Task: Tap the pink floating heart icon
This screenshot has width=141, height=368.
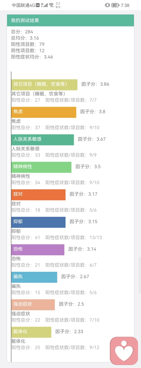Action: click(x=124, y=351)
